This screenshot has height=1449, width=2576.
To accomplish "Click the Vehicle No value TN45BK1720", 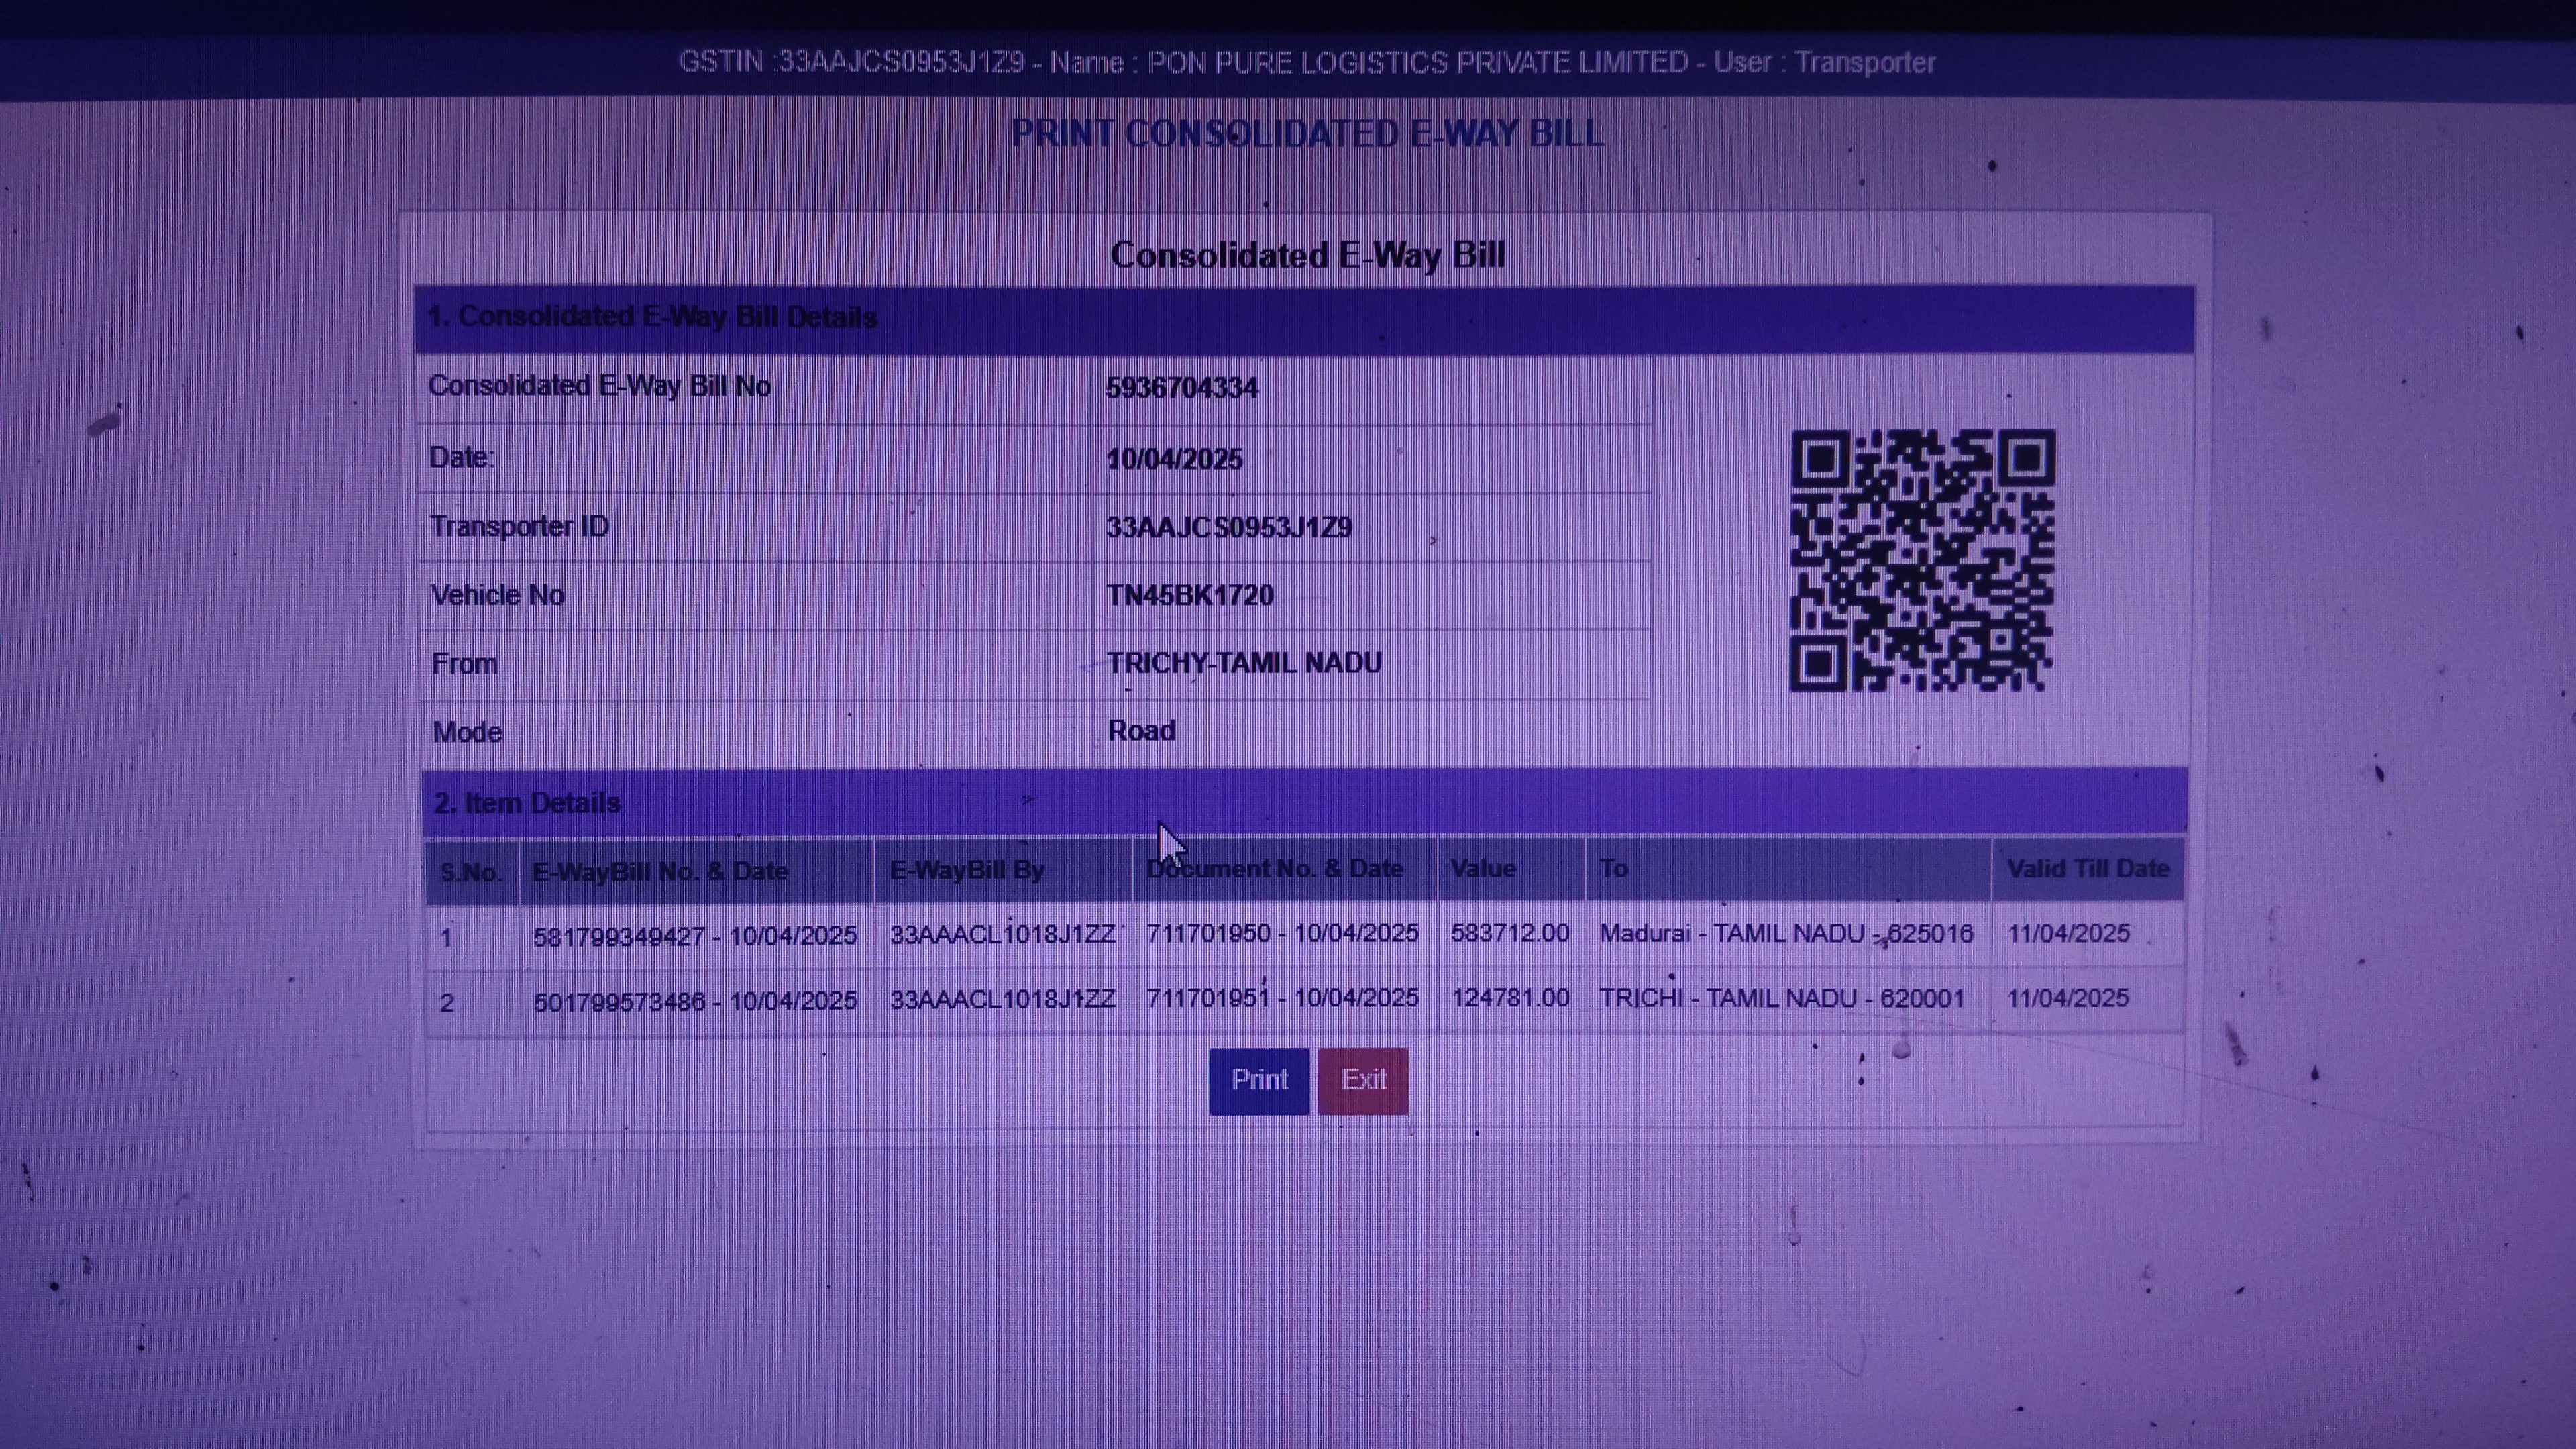I will pyautogui.click(x=1189, y=596).
